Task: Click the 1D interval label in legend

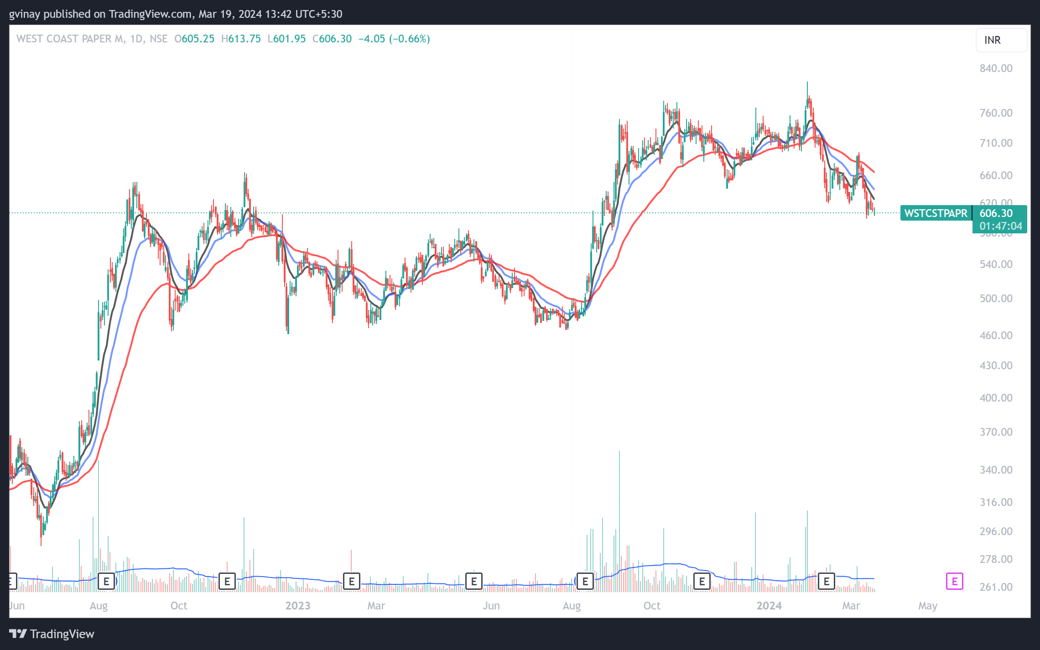Action: (x=136, y=39)
